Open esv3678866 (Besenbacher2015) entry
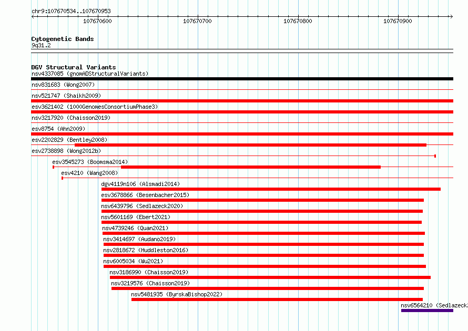This screenshot has height=331, width=468. (145, 195)
